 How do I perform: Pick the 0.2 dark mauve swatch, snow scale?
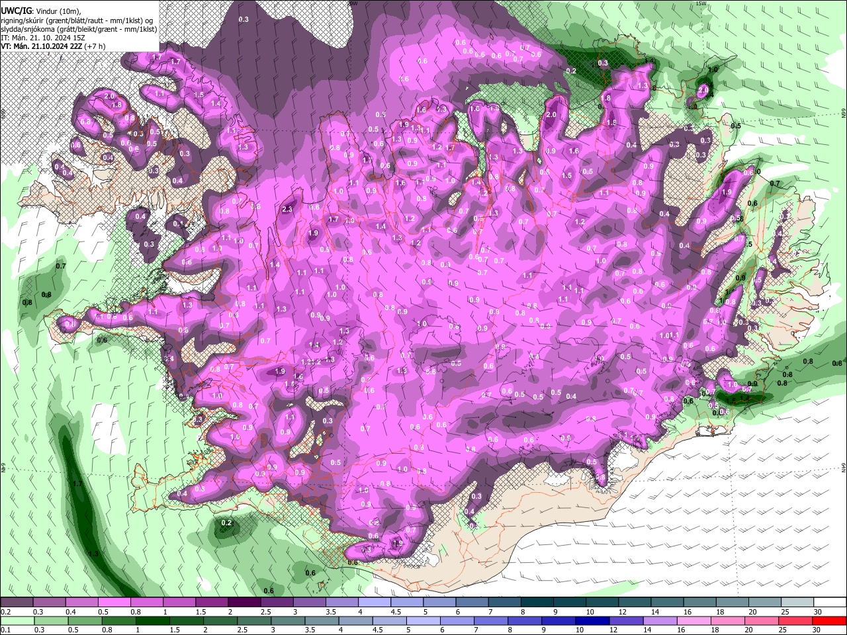pyautogui.click(x=17, y=603)
